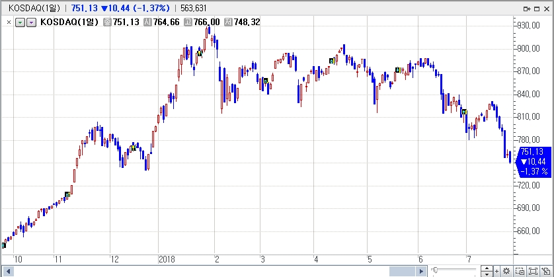Click the dashed-rectangle add region icon

[x=520, y=271]
